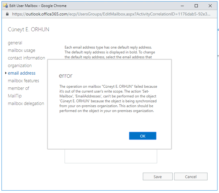
Task: Open the mailbox features section
Action: tap(24, 81)
